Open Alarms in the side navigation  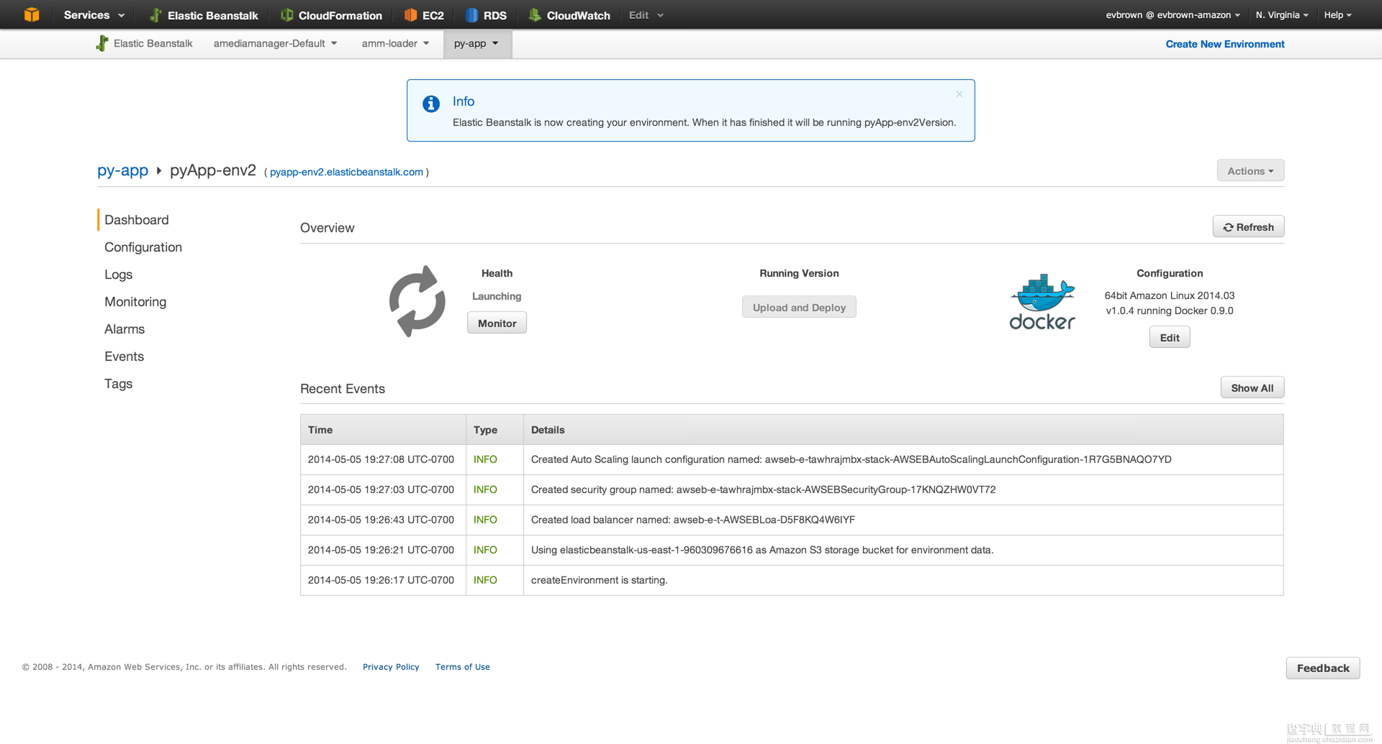125,329
